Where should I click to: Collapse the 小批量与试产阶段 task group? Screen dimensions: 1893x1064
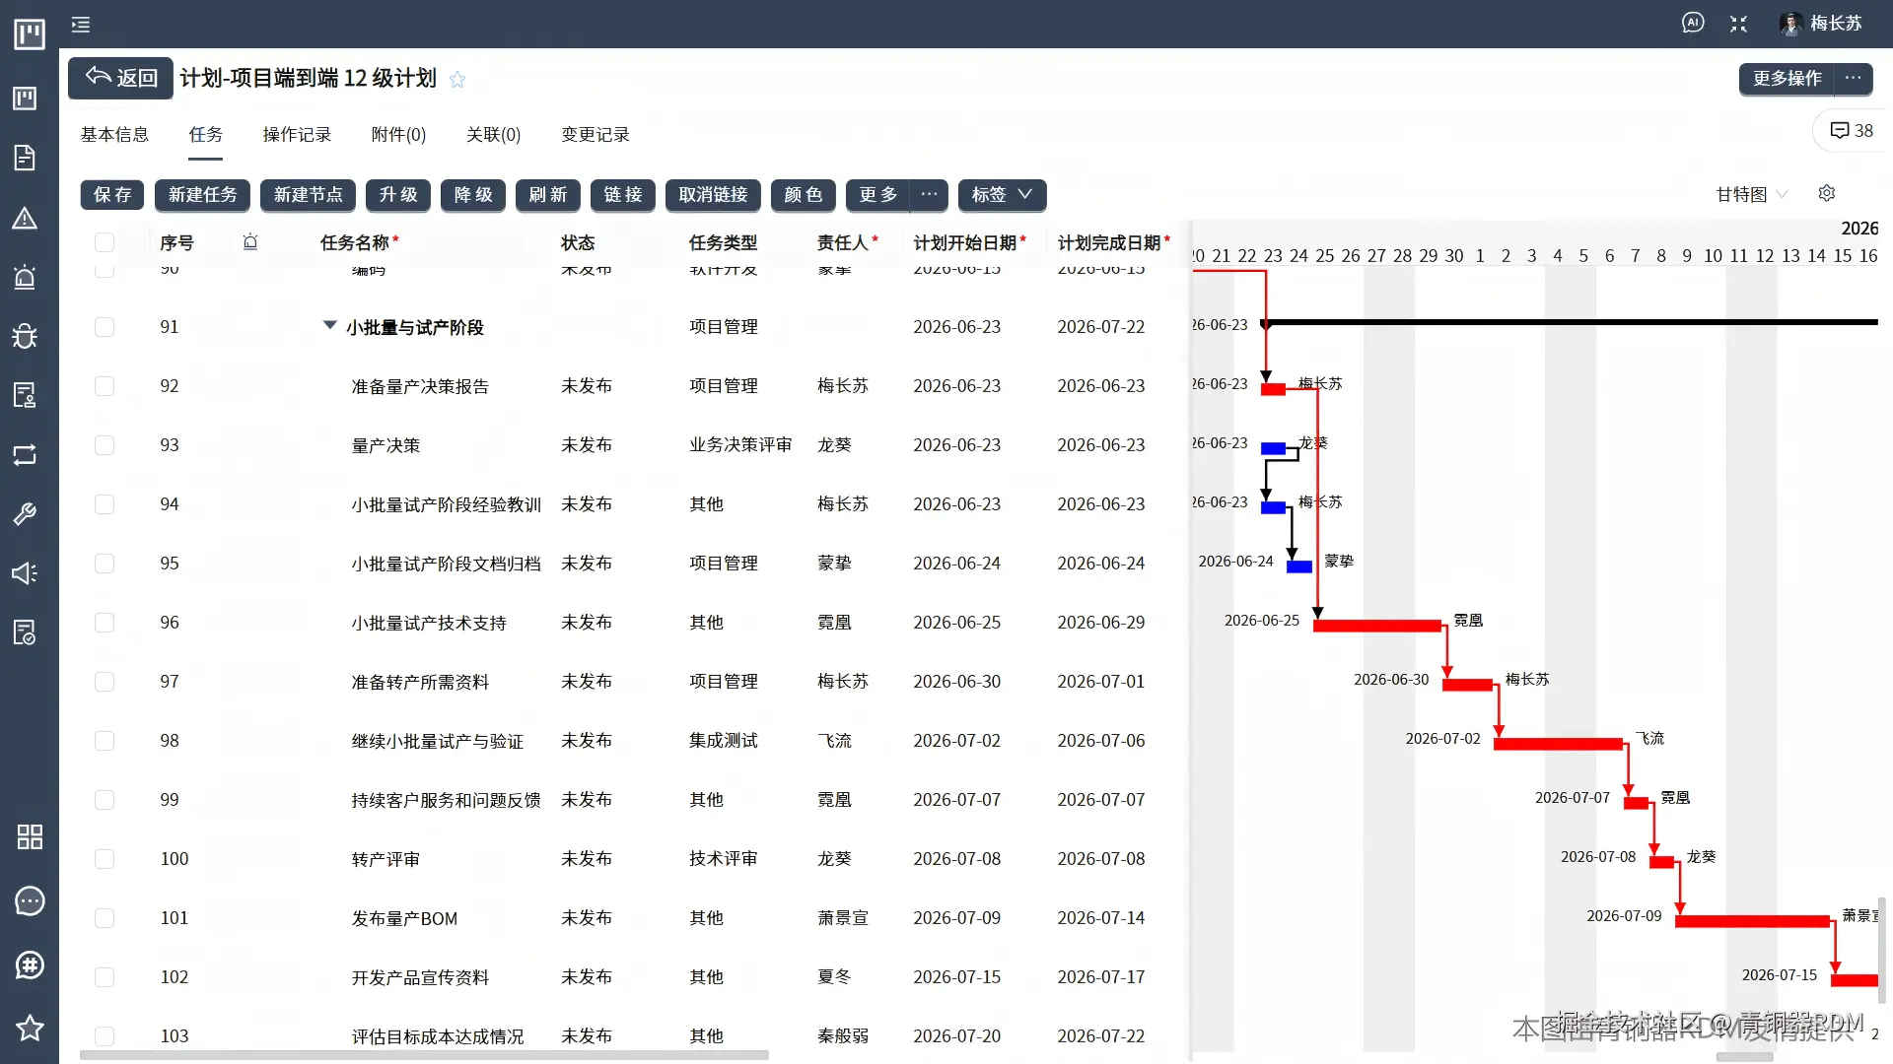(x=329, y=326)
